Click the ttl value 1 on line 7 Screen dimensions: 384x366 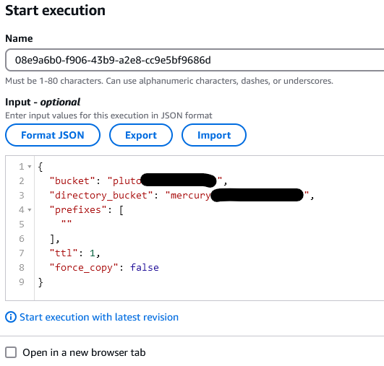(93, 253)
